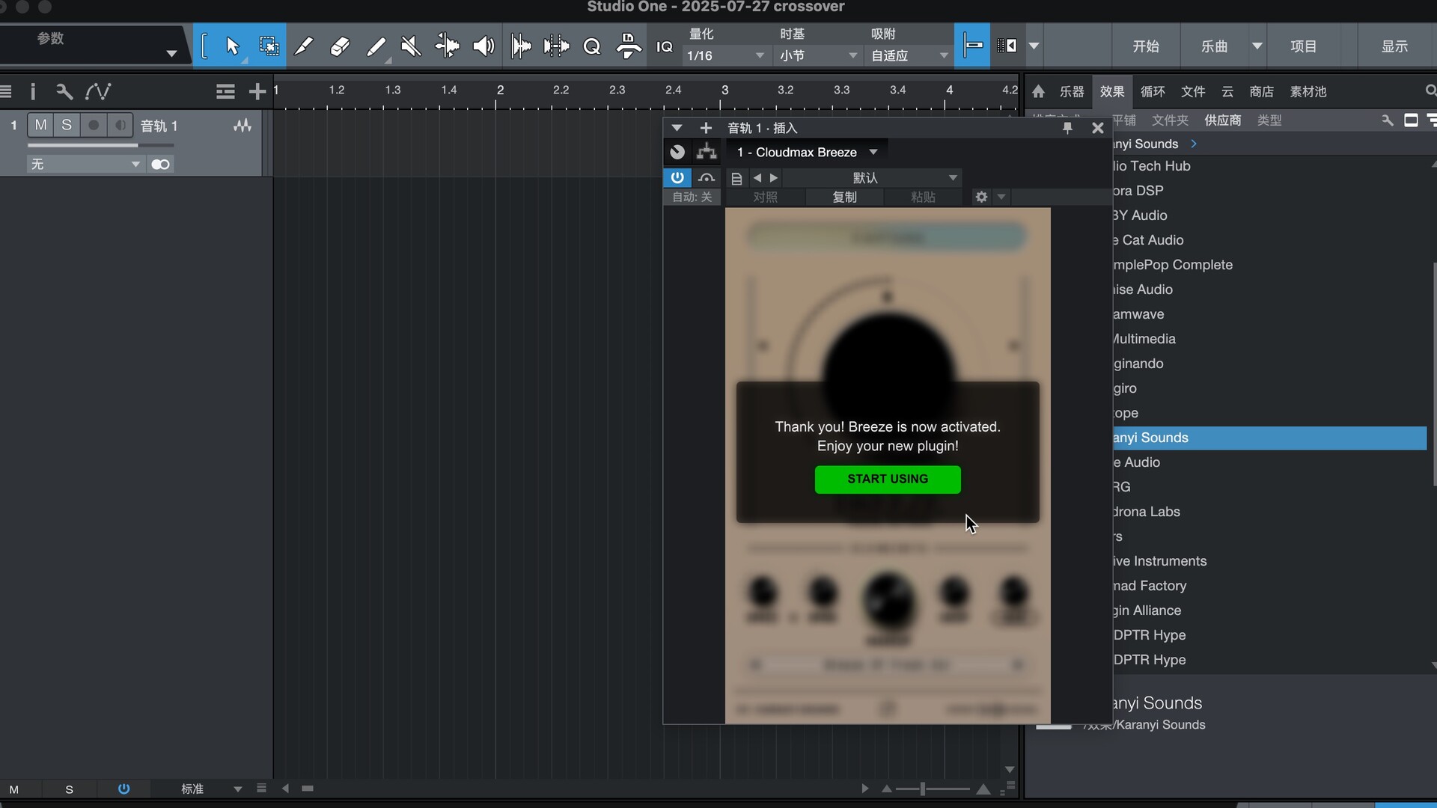Viewport: 1437px width, 808px height.
Task: Select Plugin Alliance vendor folder
Action: click(x=1147, y=610)
